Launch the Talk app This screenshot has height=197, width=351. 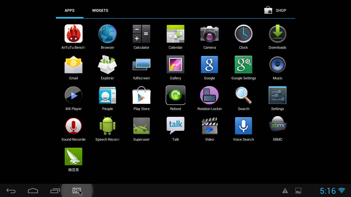tap(175, 126)
